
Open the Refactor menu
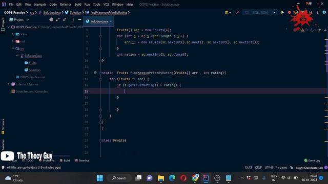(66, 5)
